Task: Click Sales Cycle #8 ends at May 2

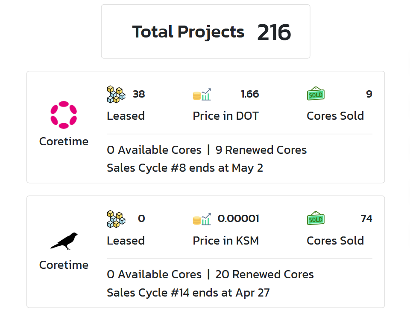Action: (184, 168)
